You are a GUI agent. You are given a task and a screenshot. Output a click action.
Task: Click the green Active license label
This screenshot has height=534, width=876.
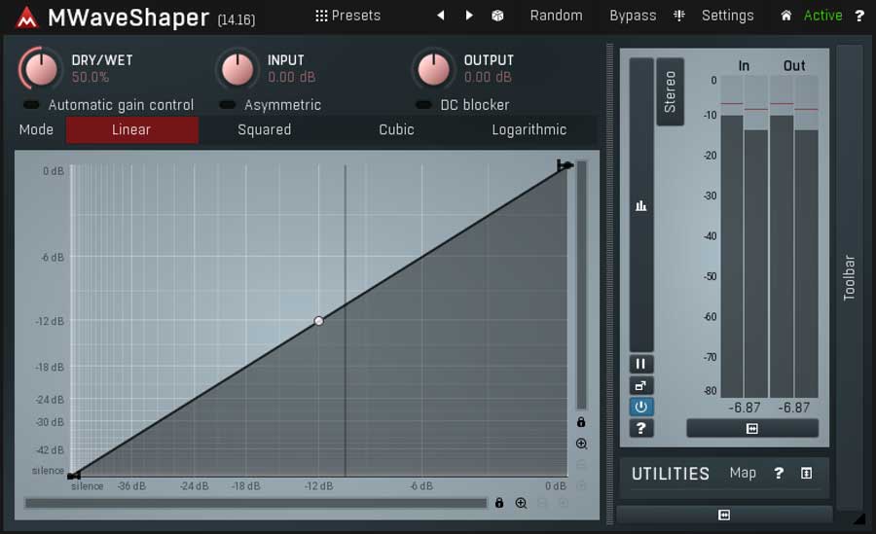click(x=822, y=16)
